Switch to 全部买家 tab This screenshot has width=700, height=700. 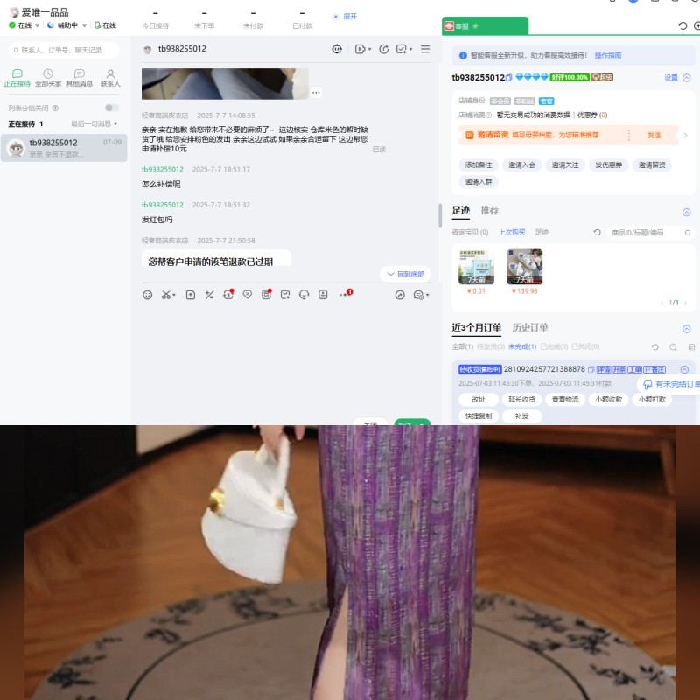48,78
